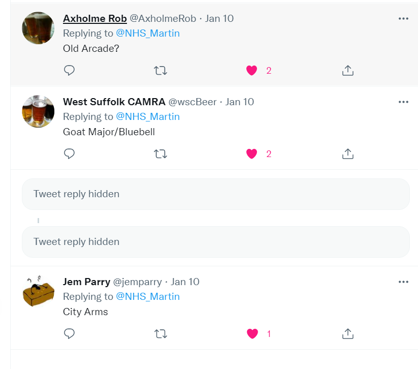The height and width of the screenshot is (369, 418).
Task: Unlike Axholme Rob's Old Arcade tweet
Action: pyautogui.click(x=252, y=71)
